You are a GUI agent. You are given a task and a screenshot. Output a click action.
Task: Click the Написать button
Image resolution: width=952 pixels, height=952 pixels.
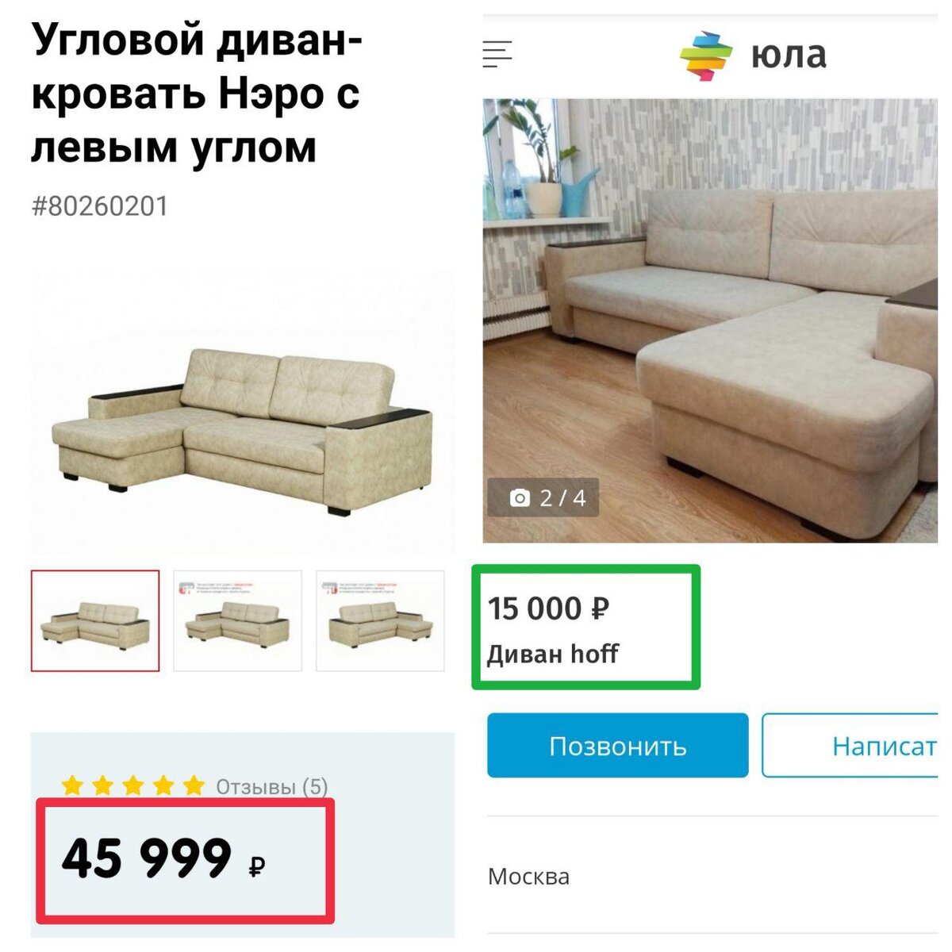(x=850, y=745)
